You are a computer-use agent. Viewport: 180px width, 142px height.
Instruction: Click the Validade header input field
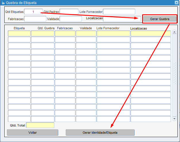point(71,19)
